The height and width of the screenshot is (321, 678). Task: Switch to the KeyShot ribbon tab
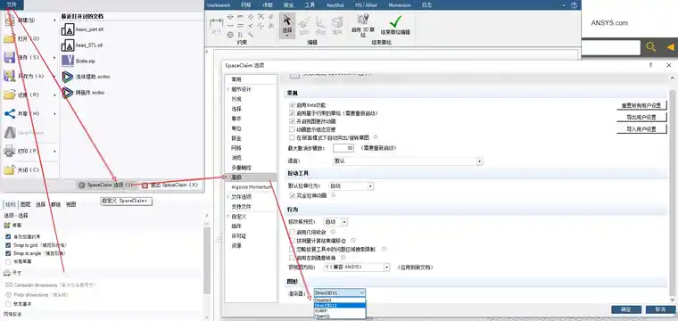[336, 5]
